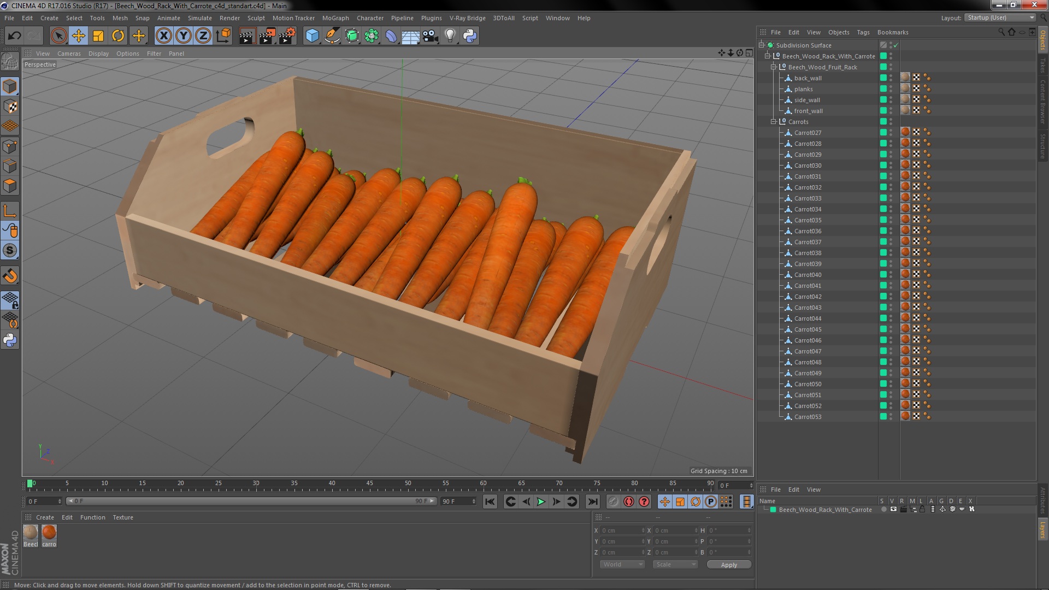Add a Cube primitive object
This screenshot has width=1049, height=590.
click(x=312, y=36)
